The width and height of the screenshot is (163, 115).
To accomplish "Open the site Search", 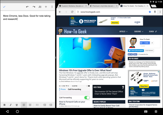I will [153, 31].
